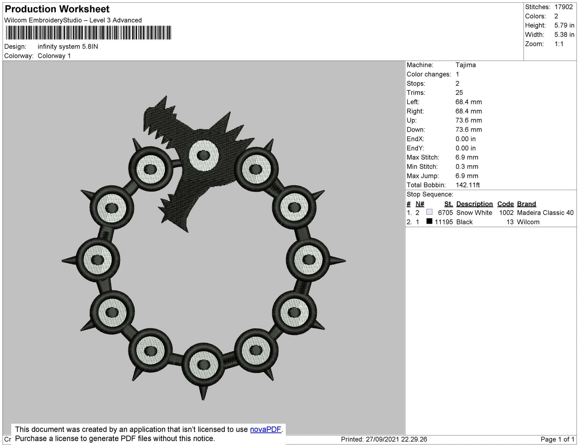Click the stitch count '11195'

point(444,222)
